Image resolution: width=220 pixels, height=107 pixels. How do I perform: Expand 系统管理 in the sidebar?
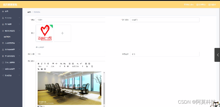(11, 75)
